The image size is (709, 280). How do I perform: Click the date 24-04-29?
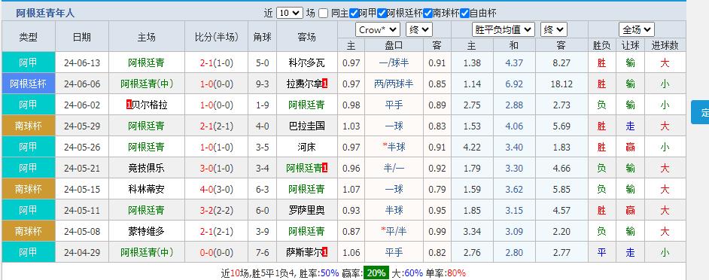tap(82, 252)
